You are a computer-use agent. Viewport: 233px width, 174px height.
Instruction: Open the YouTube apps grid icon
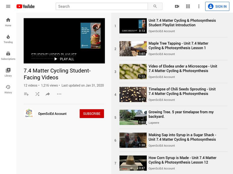click(x=188, y=6)
